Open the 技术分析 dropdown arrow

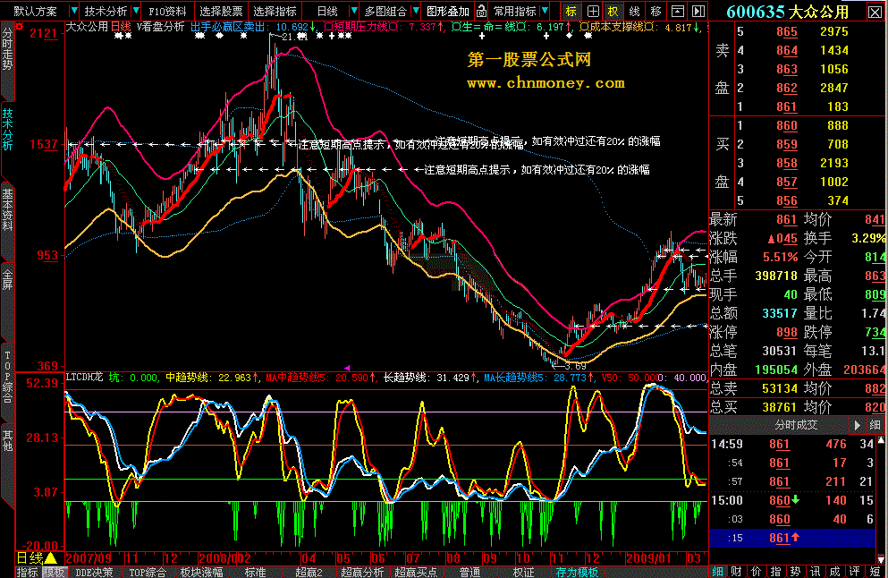point(136,11)
